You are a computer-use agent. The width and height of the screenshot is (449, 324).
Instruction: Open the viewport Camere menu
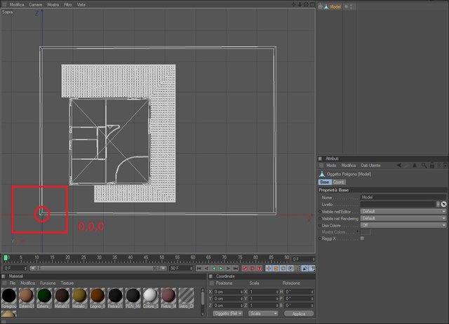(36, 5)
